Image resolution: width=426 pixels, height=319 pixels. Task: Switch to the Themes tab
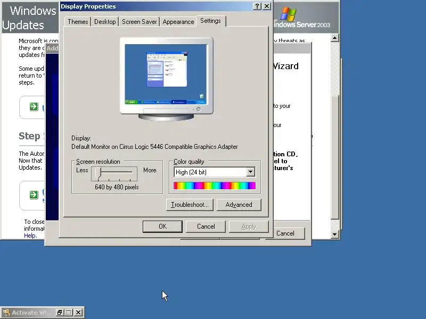[78, 22]
